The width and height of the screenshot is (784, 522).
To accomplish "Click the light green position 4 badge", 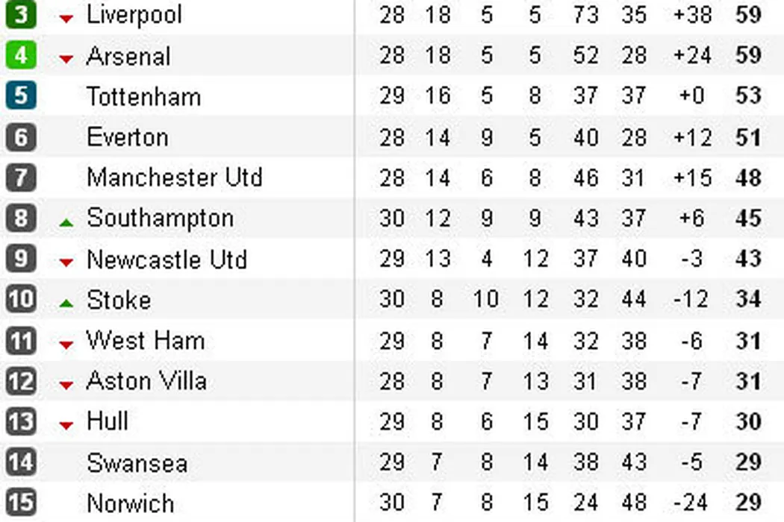I will pos(20,56).
